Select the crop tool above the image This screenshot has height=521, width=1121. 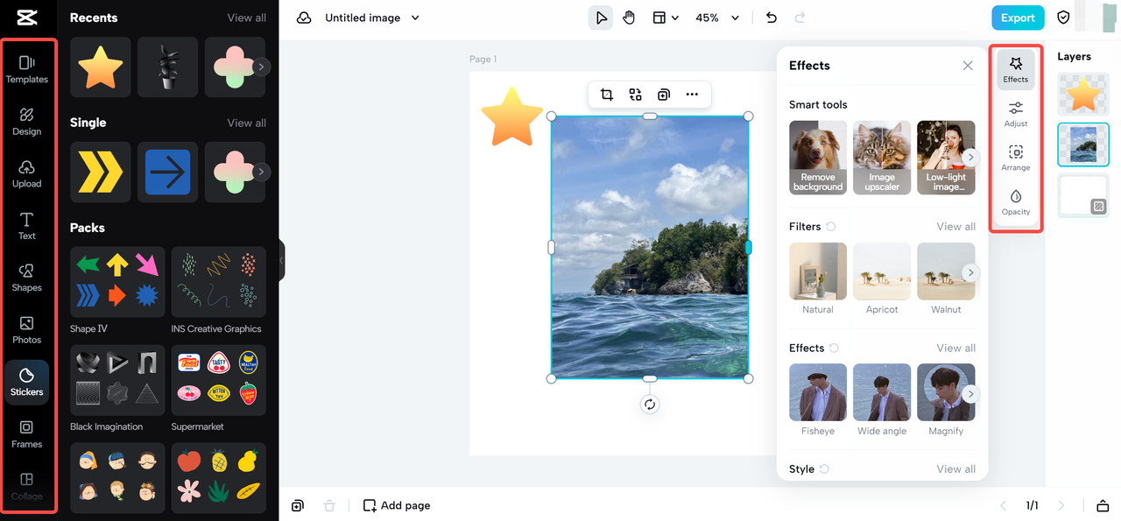[x=606, y=95]
